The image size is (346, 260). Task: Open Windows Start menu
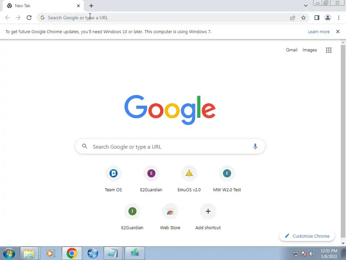coord(9,253)
